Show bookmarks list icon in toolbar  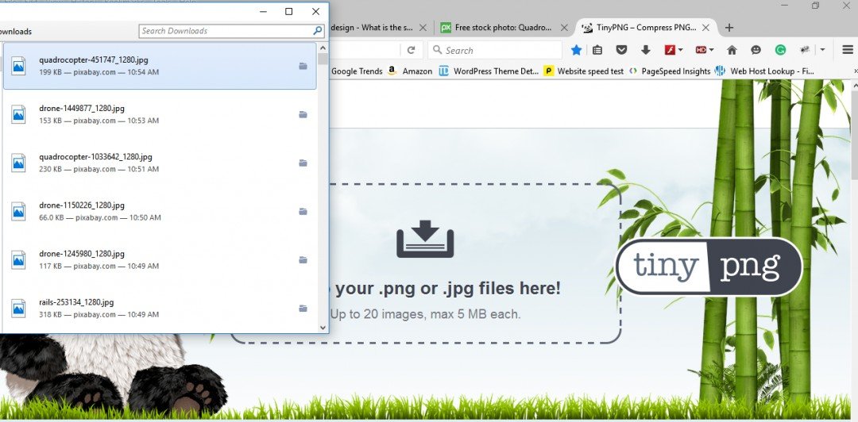(x=597, y=50)
